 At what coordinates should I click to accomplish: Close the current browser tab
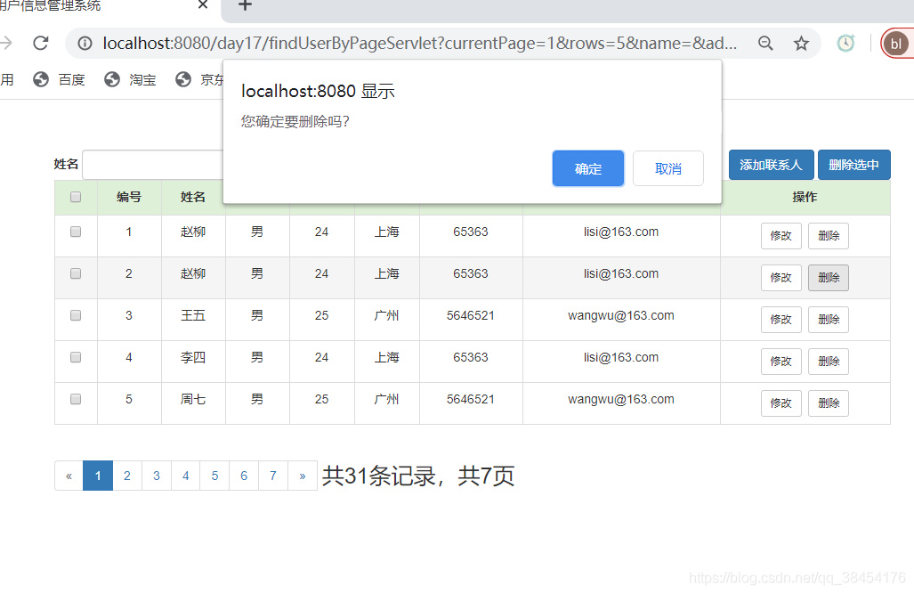(x=203, y=4)
